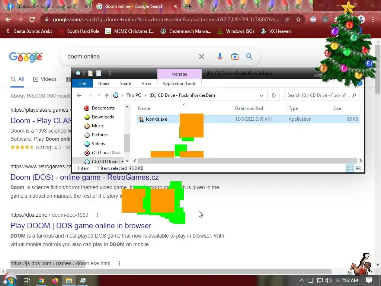Image resolution: width=381 pixels, height=286 pixels.
Task: Open Music in the navigation pane
Action: click(94, 126)
